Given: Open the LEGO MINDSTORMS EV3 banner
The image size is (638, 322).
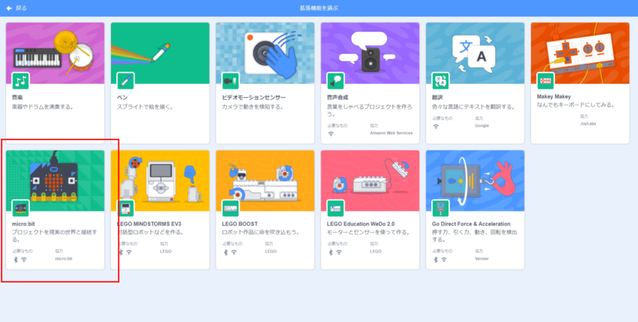Looking at the screenshot, I should tap(160, 181).
